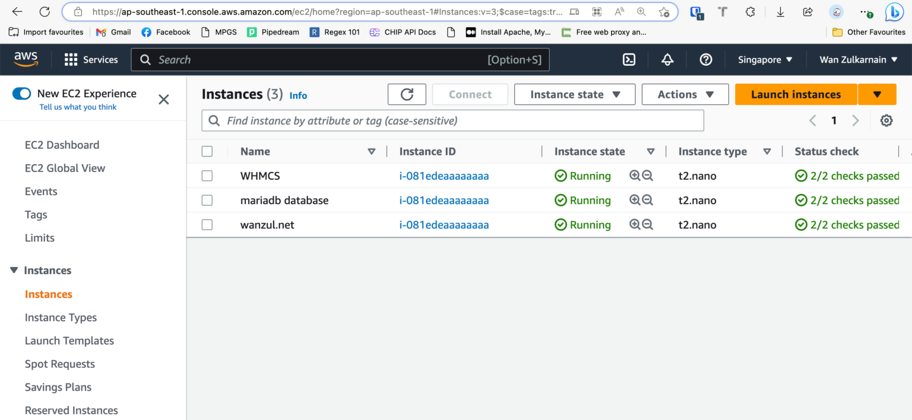
Task: View notifications via the bell icon
Action: (x=667, y=59)
